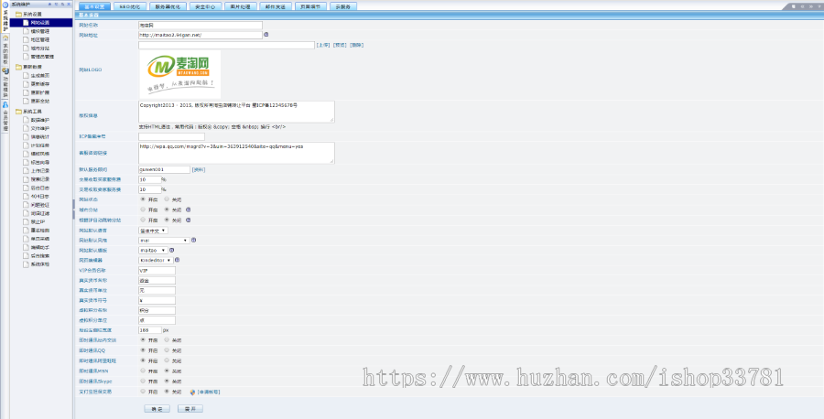Select 关闭 for IP auto-redirect to sub-site
The height and width of the screenshot is (419, 824).
[167, 220]
